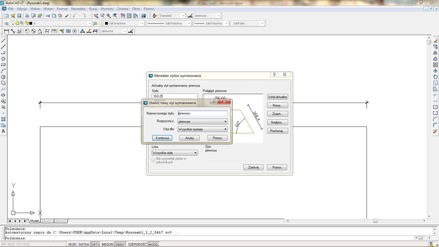Open the Narzędzia menu
439x247 pixels.
[78, 9]
